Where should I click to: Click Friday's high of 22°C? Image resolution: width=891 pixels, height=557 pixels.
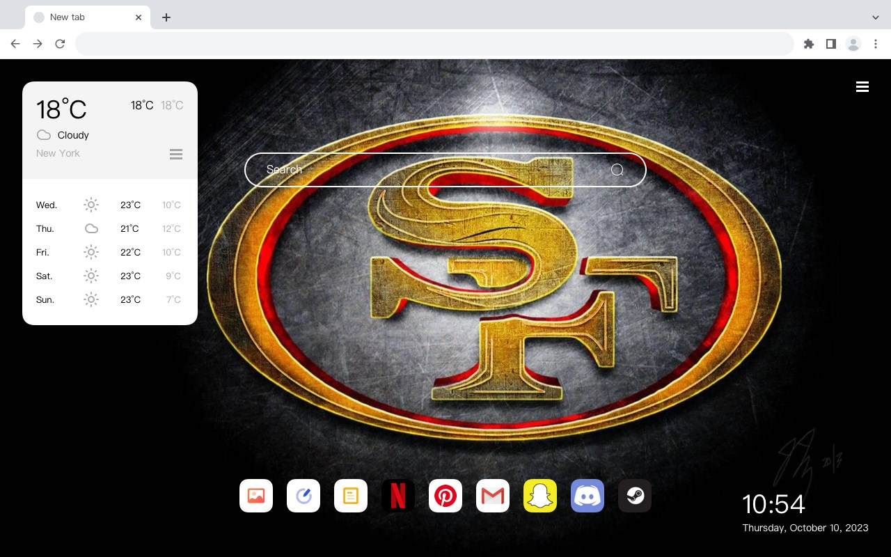point(130,252)
